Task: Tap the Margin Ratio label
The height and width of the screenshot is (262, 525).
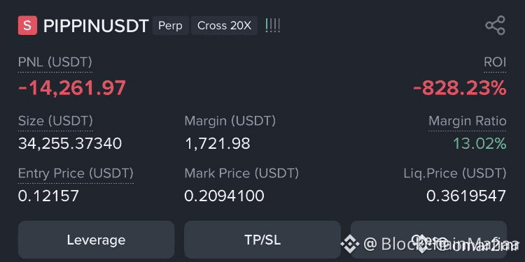Action: click(x=468, y=121)
